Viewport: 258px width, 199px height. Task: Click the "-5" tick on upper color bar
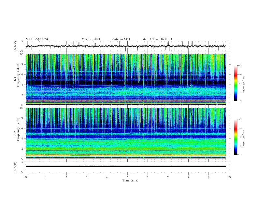[x=240, y=83]
